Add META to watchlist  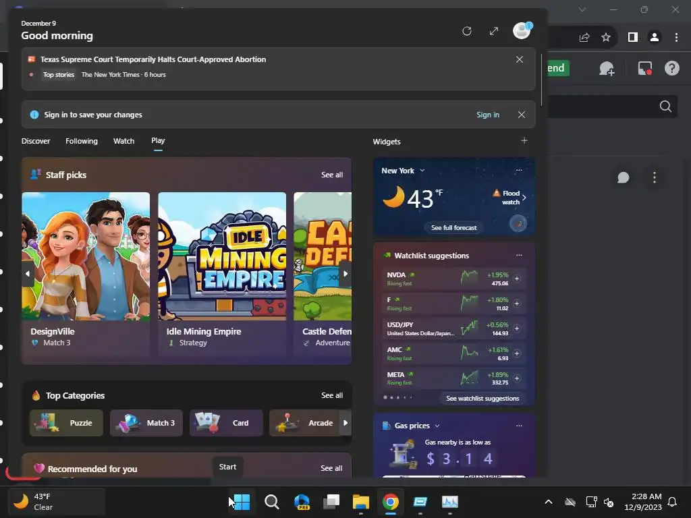517,378
